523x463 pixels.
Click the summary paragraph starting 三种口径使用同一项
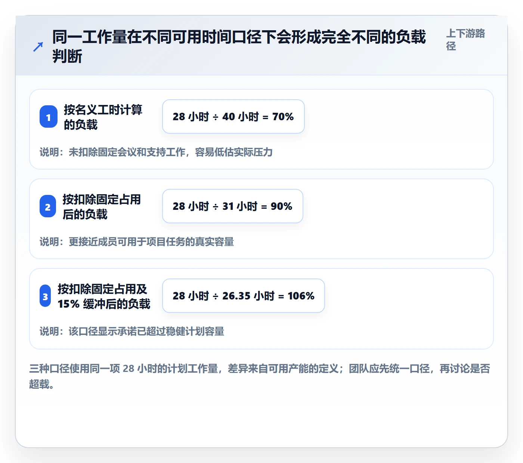pos(260,376)
